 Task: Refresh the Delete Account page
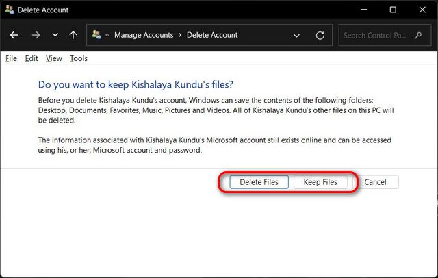pos(320,35)
